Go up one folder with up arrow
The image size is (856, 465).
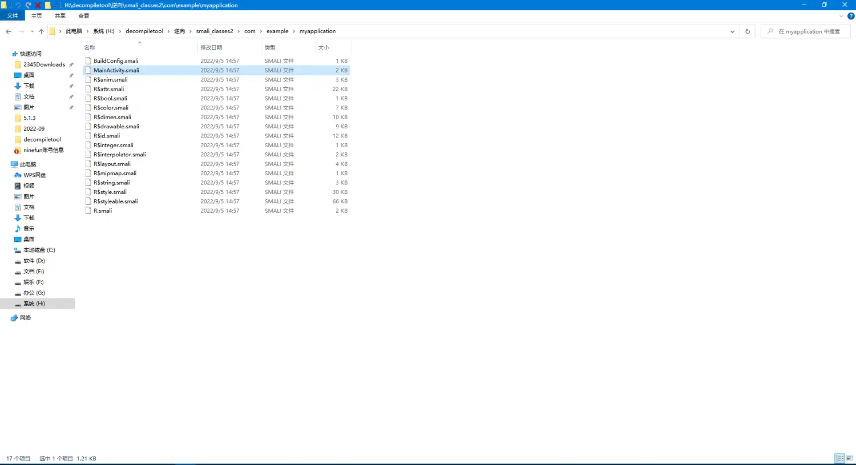tap(41, 31)
